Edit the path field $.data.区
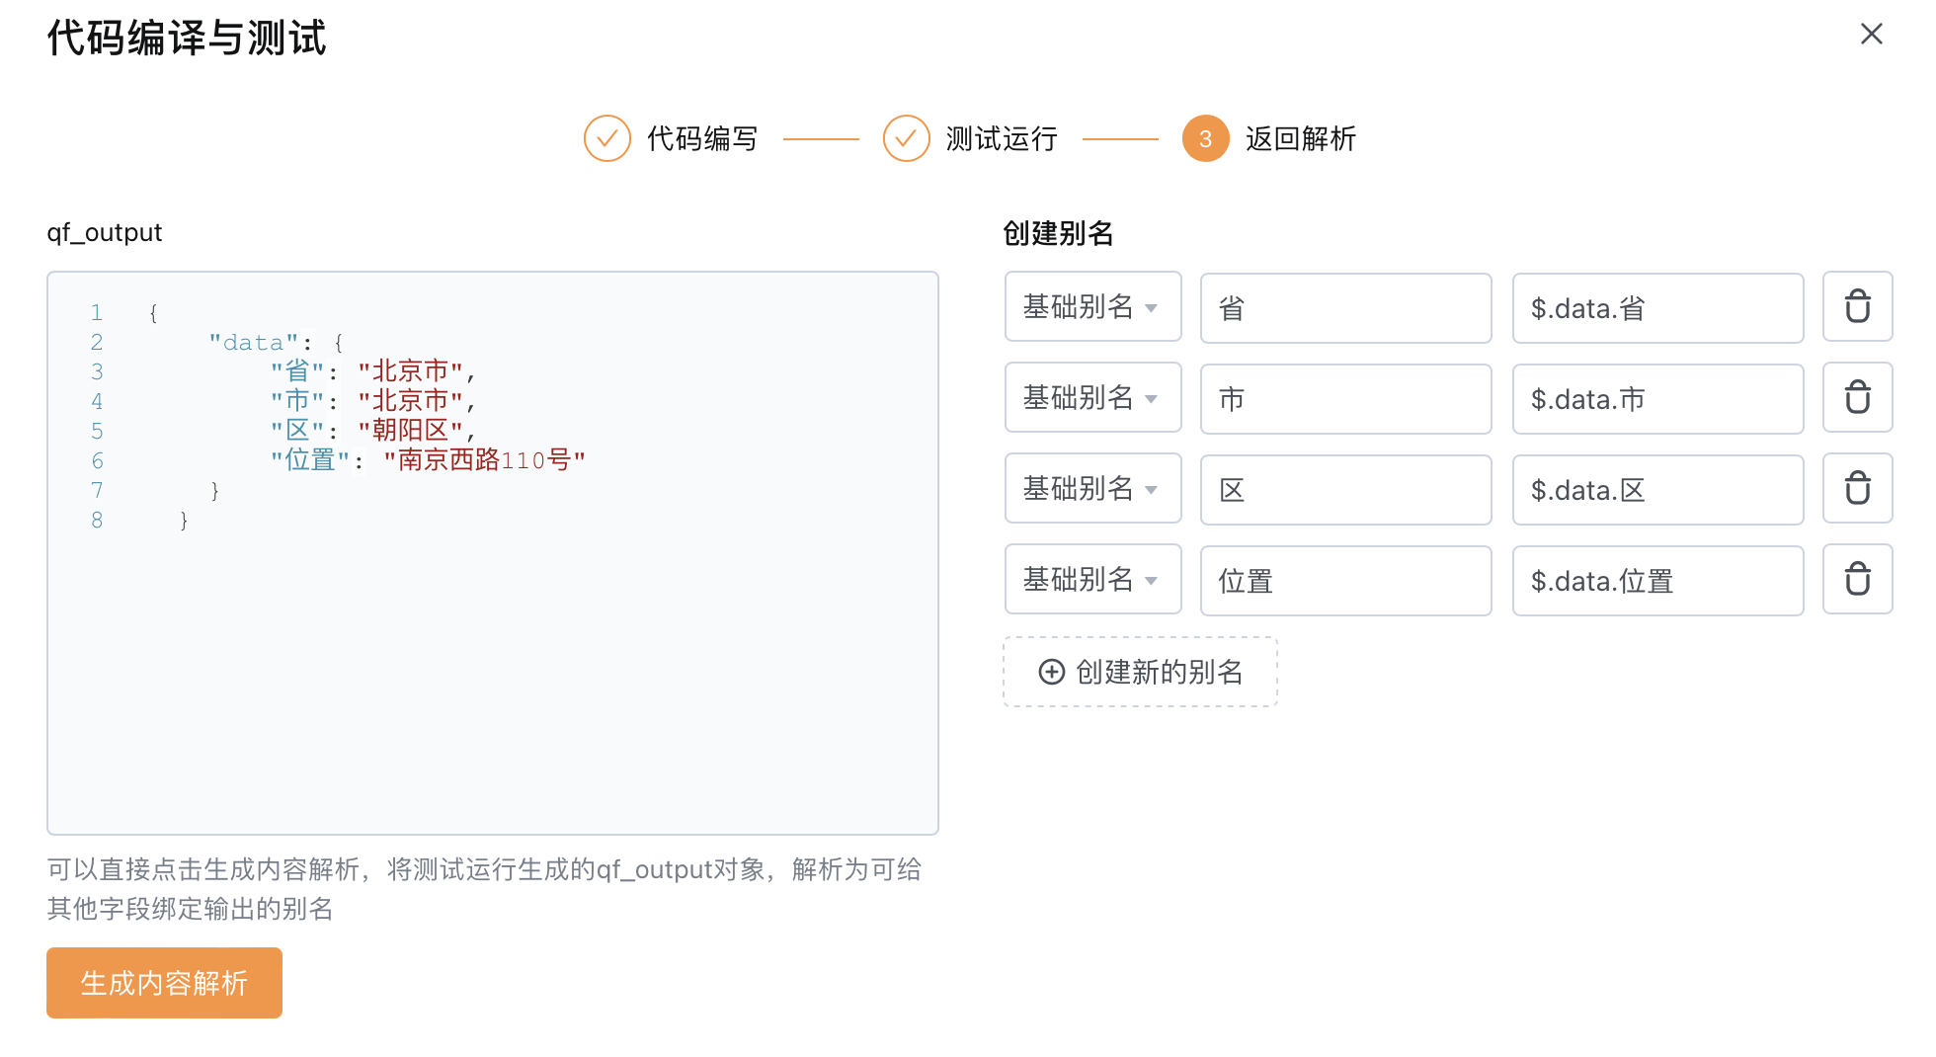Image resolution: width=1936 pixels, height=1057 pixels. pyautogui.click(x=1657, y=490)
